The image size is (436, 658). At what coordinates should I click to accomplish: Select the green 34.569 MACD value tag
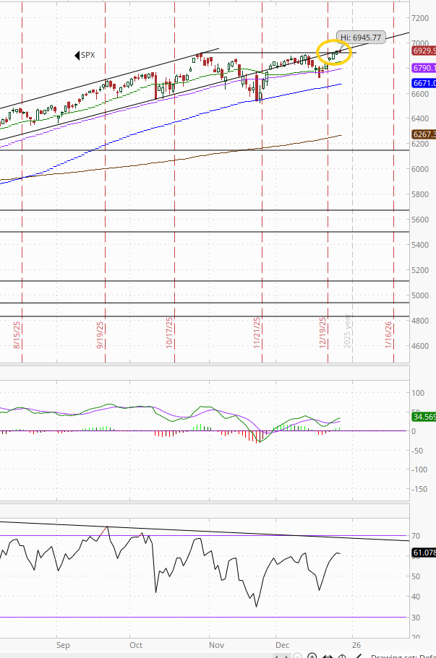coord(424,417)
